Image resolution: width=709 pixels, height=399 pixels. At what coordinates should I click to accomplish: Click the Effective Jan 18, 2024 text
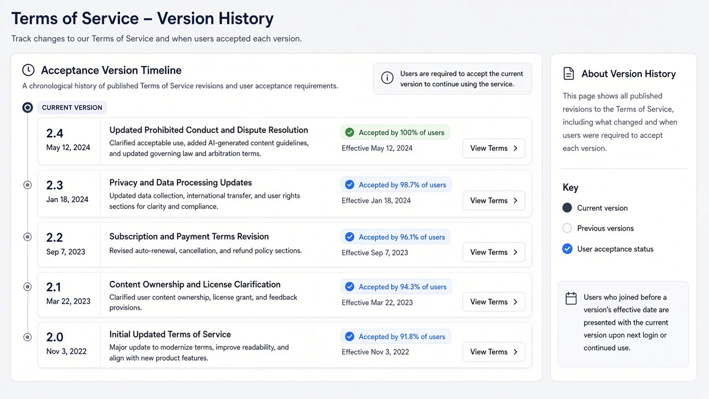coord(376,201)
